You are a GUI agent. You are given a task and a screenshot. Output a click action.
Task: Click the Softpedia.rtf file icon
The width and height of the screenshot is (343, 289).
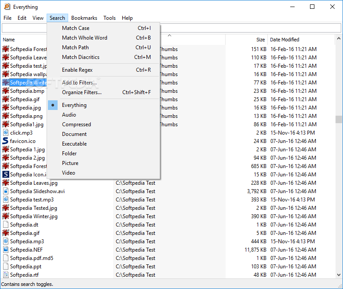[x=6, y=274]
